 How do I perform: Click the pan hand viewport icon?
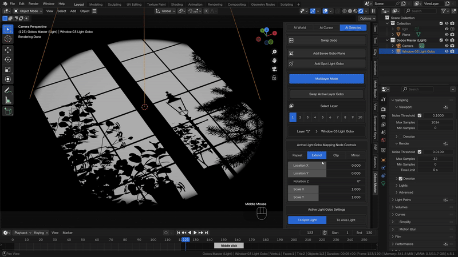pos(275,60)
